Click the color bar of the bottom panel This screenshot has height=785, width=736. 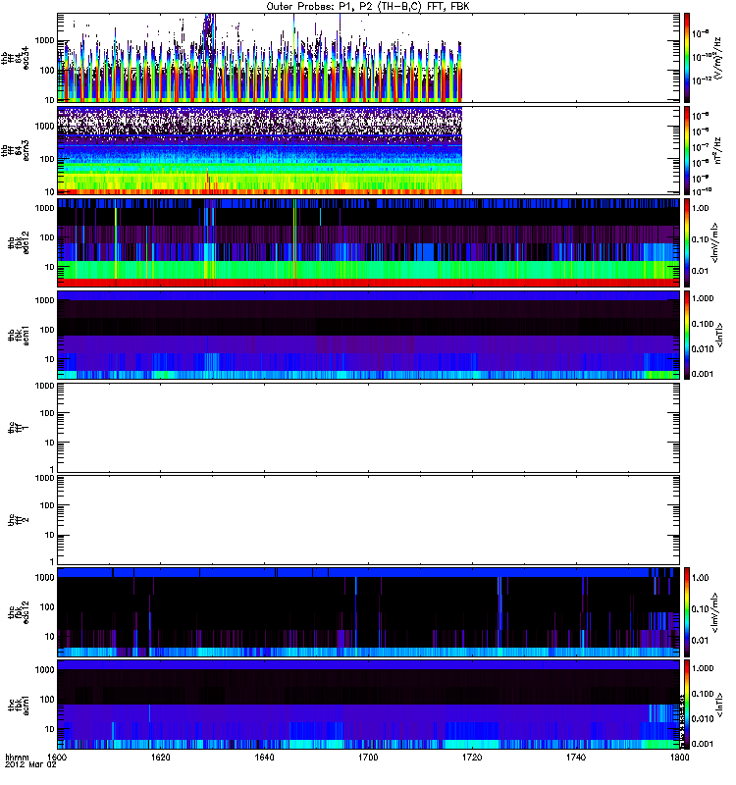point(688,703)
